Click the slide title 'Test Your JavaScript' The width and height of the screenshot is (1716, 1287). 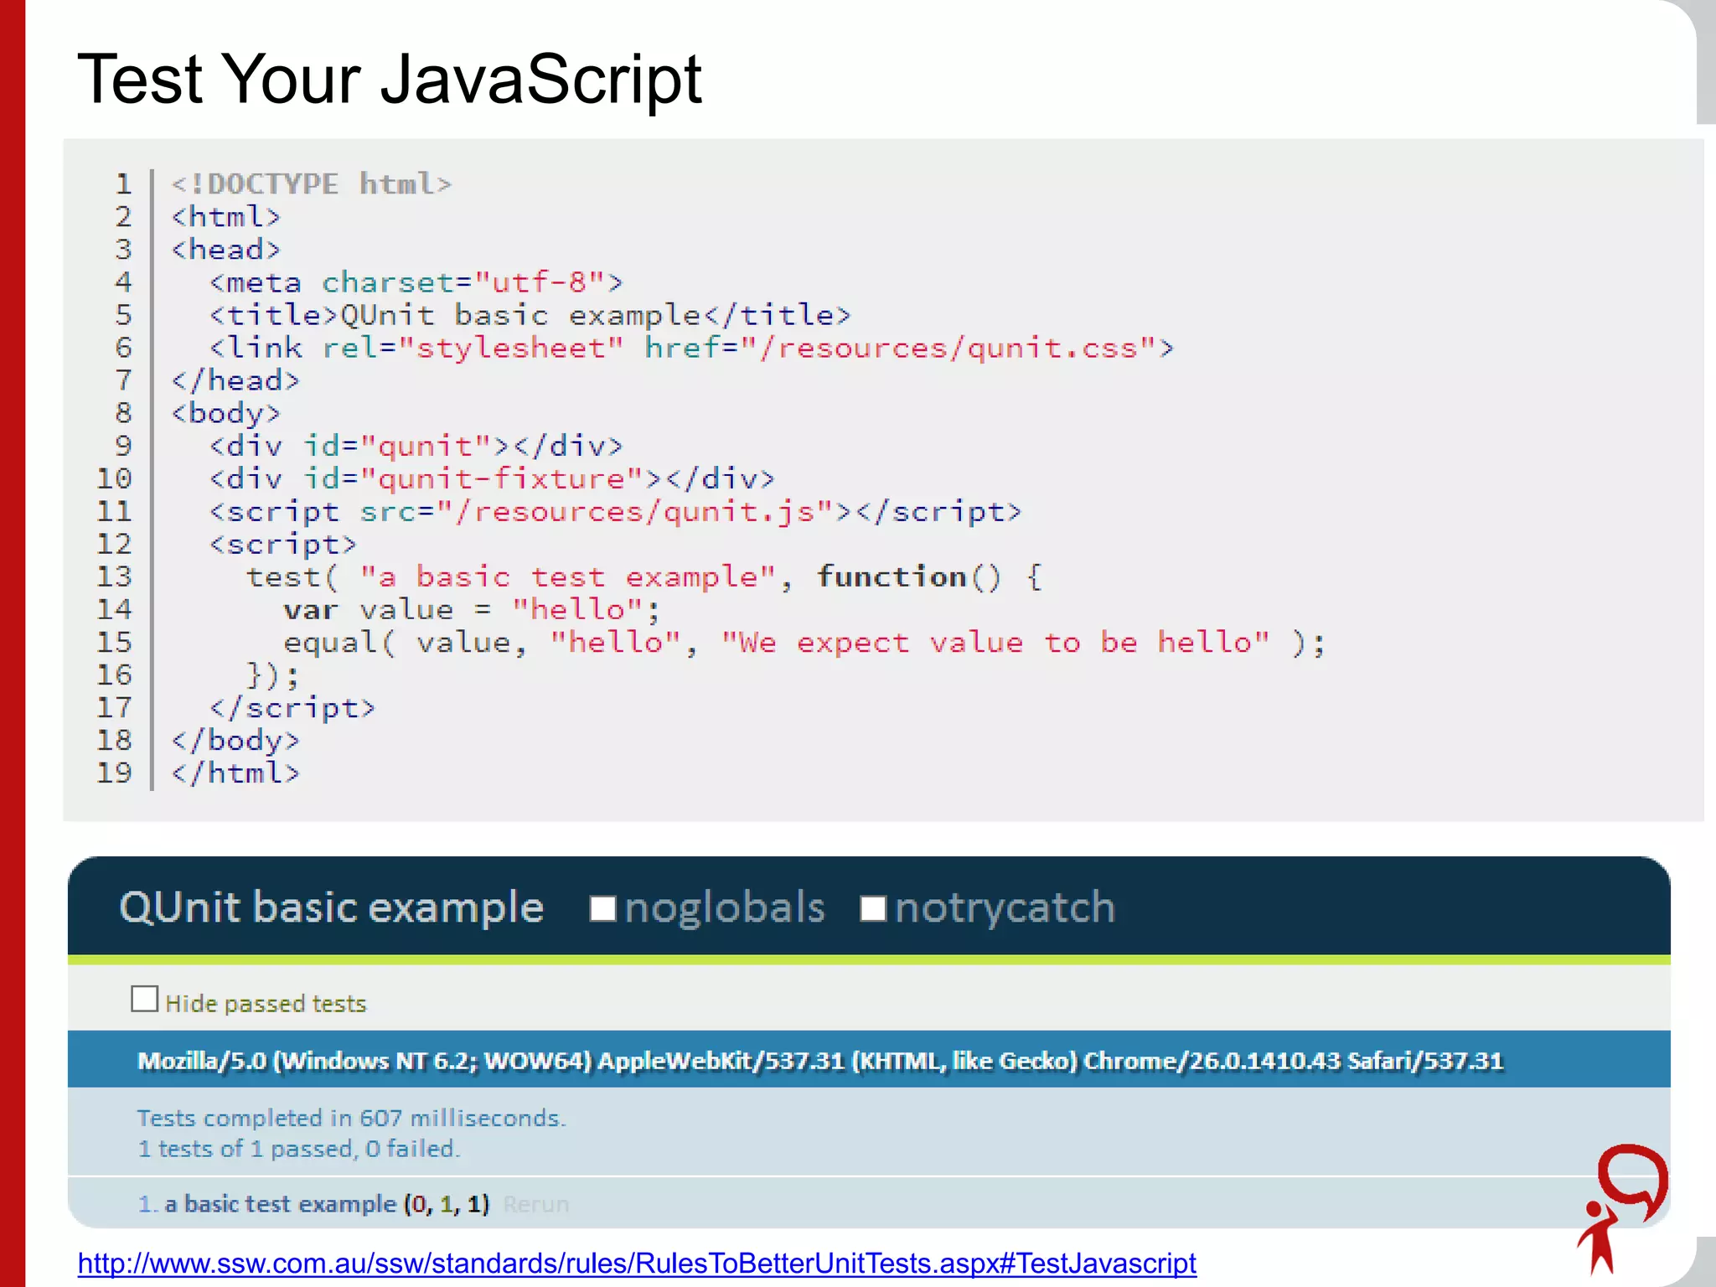click(390, 80)
